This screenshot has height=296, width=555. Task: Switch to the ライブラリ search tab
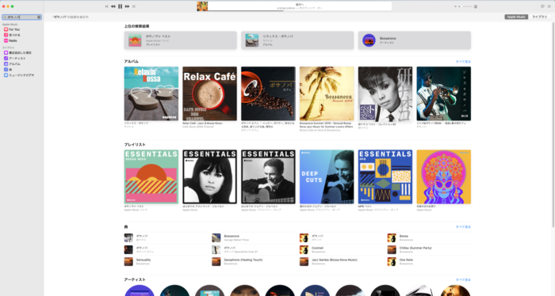(x=539, y=17)
